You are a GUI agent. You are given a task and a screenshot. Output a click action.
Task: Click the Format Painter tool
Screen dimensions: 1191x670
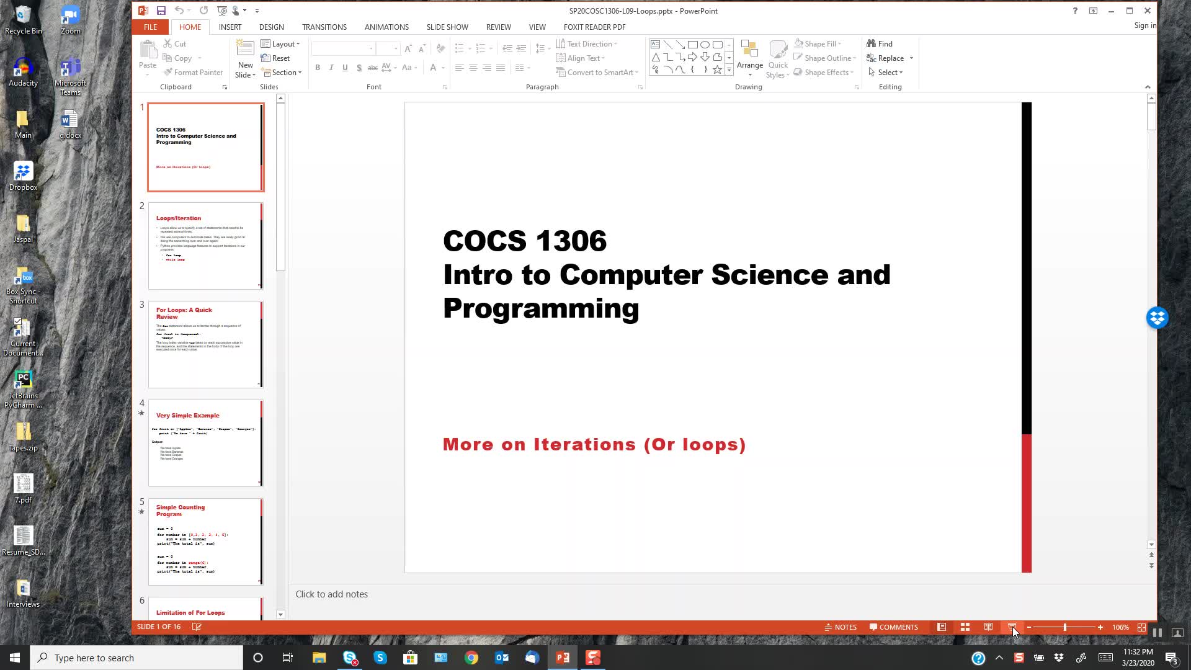tap(192, 73)
